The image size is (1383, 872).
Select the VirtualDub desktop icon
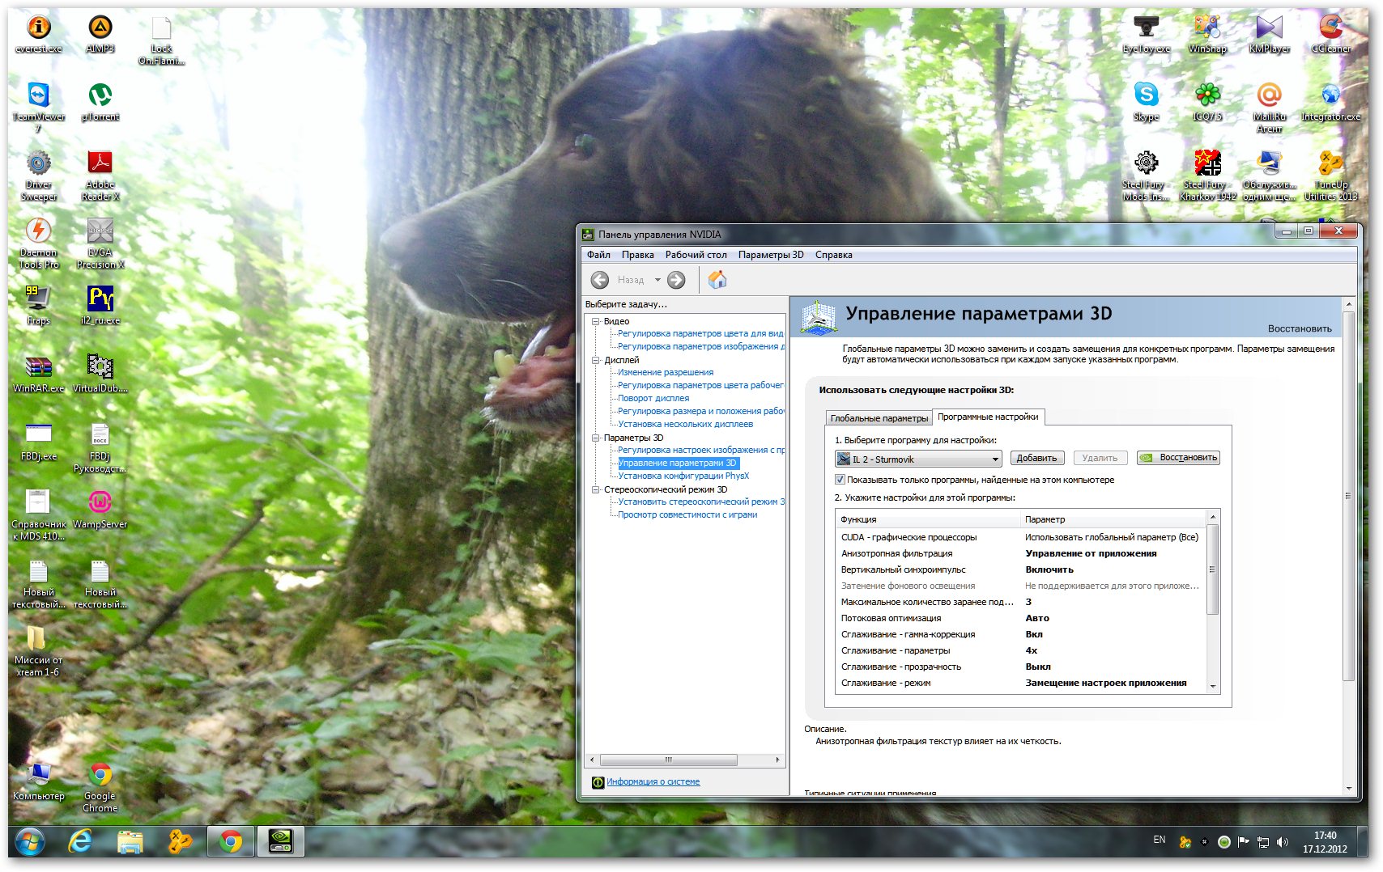[x=100, y=374]
